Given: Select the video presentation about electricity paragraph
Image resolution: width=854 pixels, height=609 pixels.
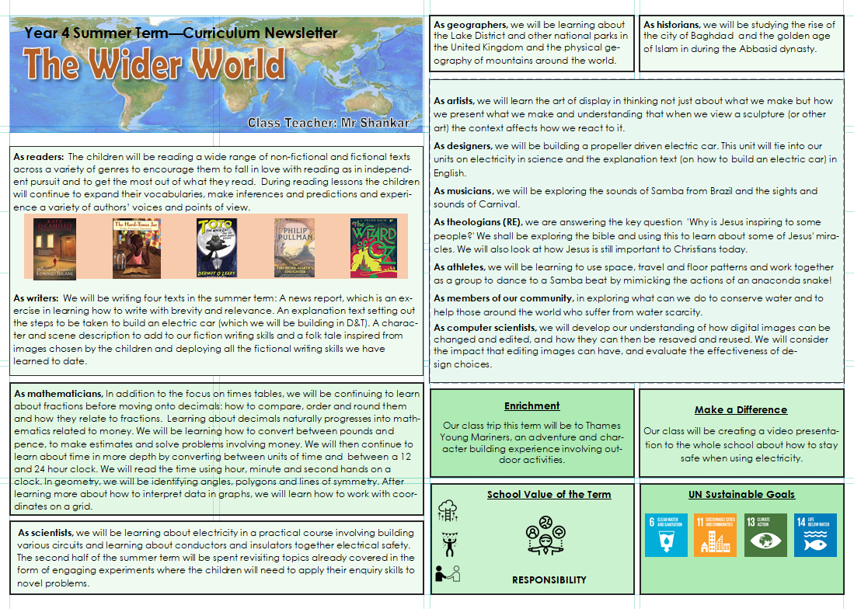Looking at the screenshot, I should (741, 444).
